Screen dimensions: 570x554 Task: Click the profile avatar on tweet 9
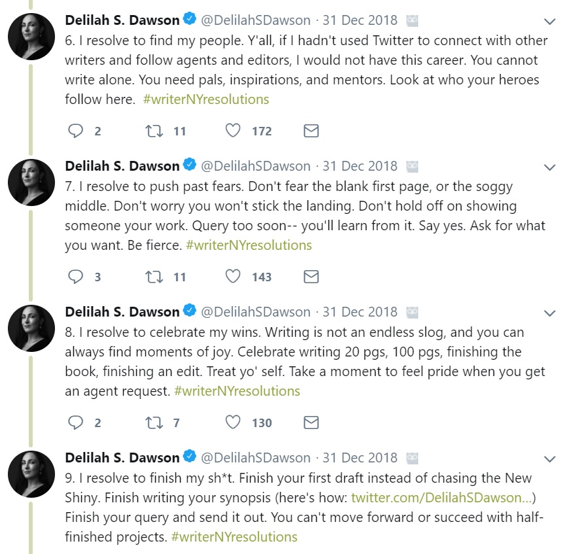point(31,474)
